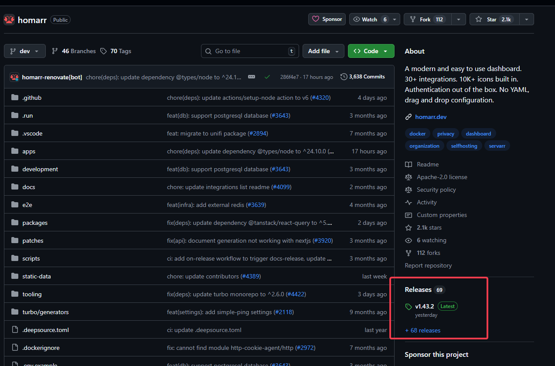Image resolution: width=555 pixels, height=366 pixels.
Task: Open the Watch notifications dropdown arrow
Action: [x=395, y=19]
